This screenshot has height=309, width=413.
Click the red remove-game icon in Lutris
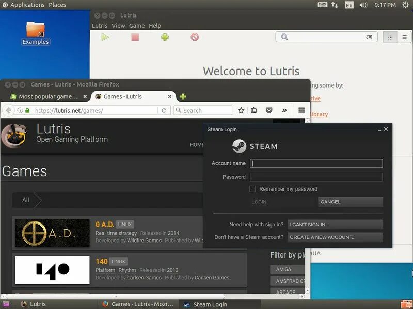[196, 37]
